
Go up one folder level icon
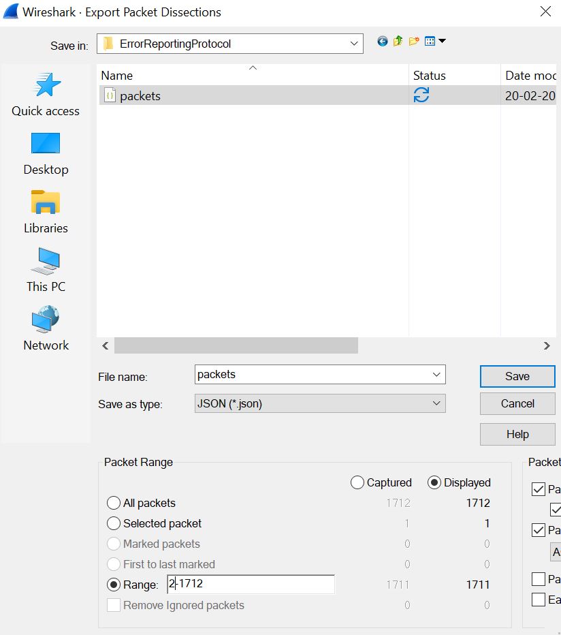(398, 41)
